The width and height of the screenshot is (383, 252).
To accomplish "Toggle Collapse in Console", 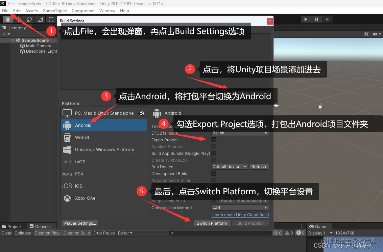I will point(23,233).
